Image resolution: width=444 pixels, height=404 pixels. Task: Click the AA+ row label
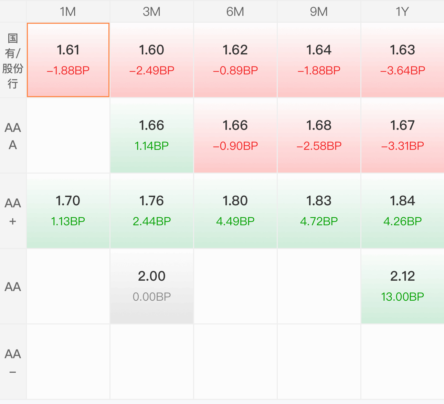click(x=13, y=211)
